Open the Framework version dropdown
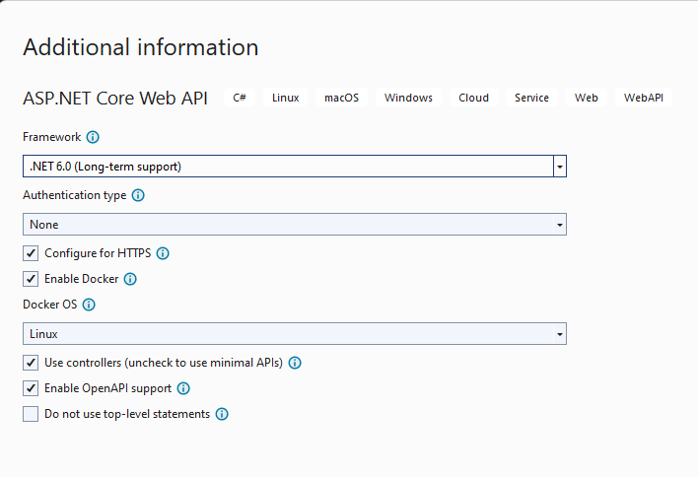Image resolution: width=698 pixels, height=477 pixels. 560,167
